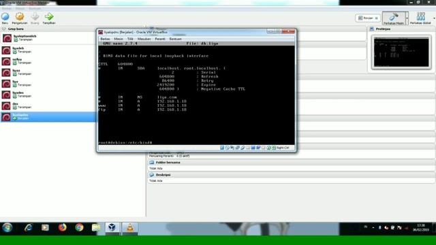This screenshot has width=436, height=245.
Task: Open the VLC cone taskbar icon
Action: pyautogui.click(x=130, y=228)
